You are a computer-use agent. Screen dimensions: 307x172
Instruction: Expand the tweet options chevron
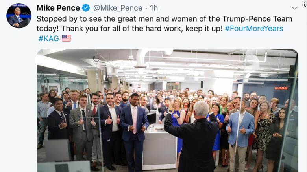(x=294, y=8)
